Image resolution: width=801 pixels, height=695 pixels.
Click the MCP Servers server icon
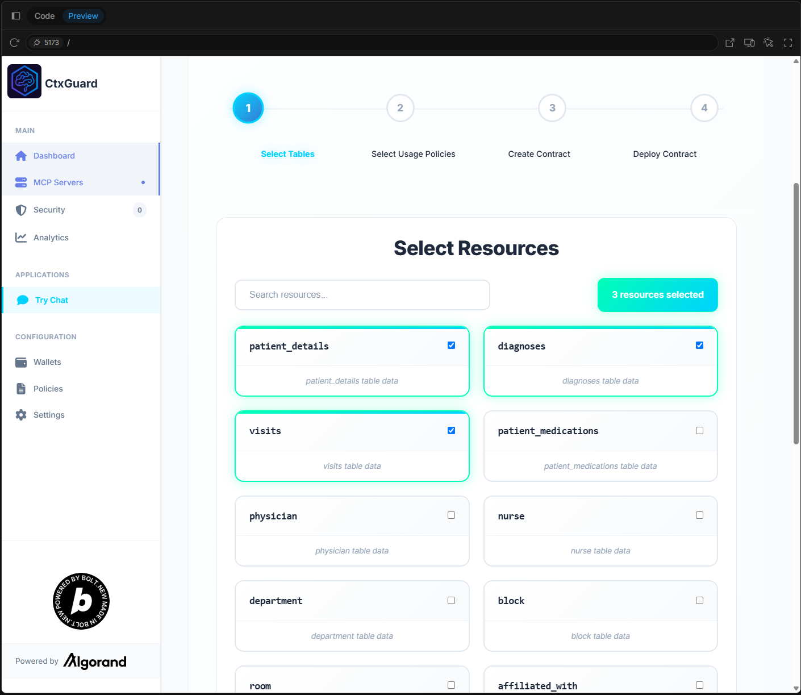click(21, 182)
